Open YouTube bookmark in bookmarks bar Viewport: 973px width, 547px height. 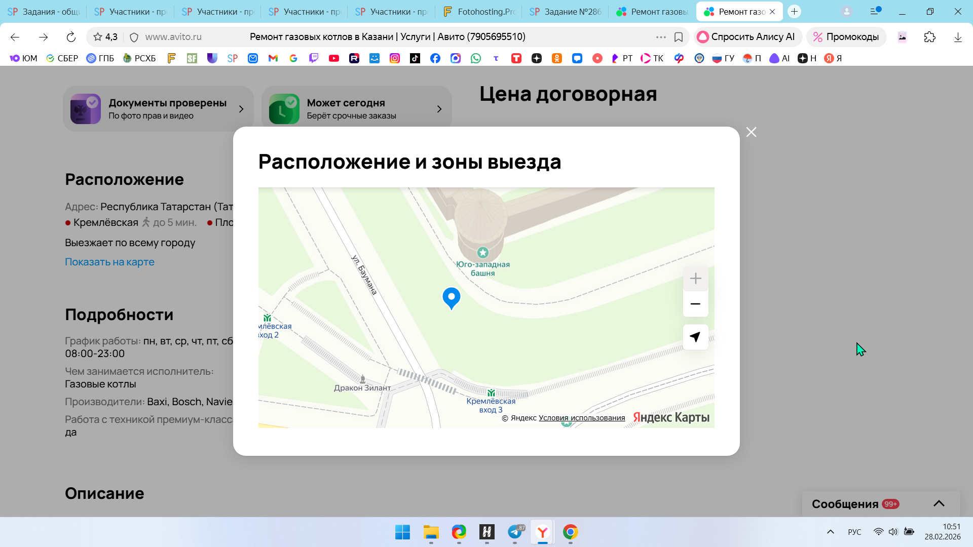333,58
